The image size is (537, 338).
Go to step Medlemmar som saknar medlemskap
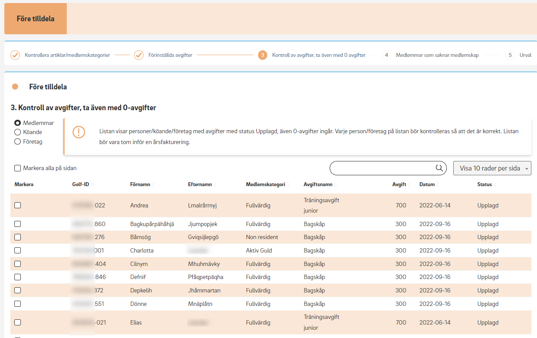(x=437, y=55)
